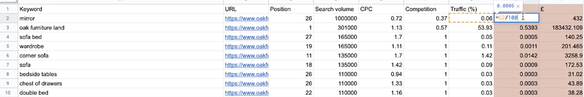Screen dimensions: 584x97
Task: Select row 3 header
Action: [8, 28]
